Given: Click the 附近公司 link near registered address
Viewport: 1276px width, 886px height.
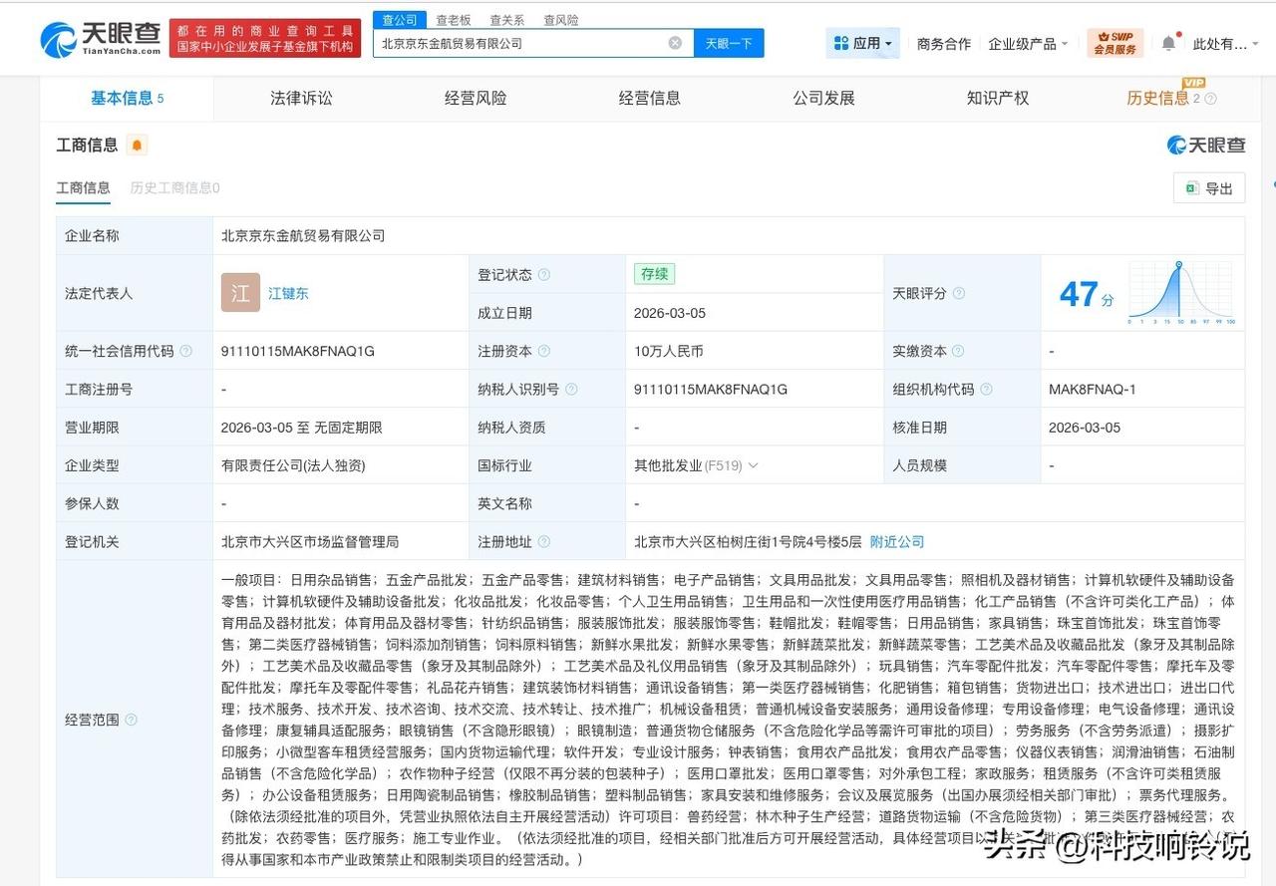Looking at the screenshot, I should click(x=896, y=541).
